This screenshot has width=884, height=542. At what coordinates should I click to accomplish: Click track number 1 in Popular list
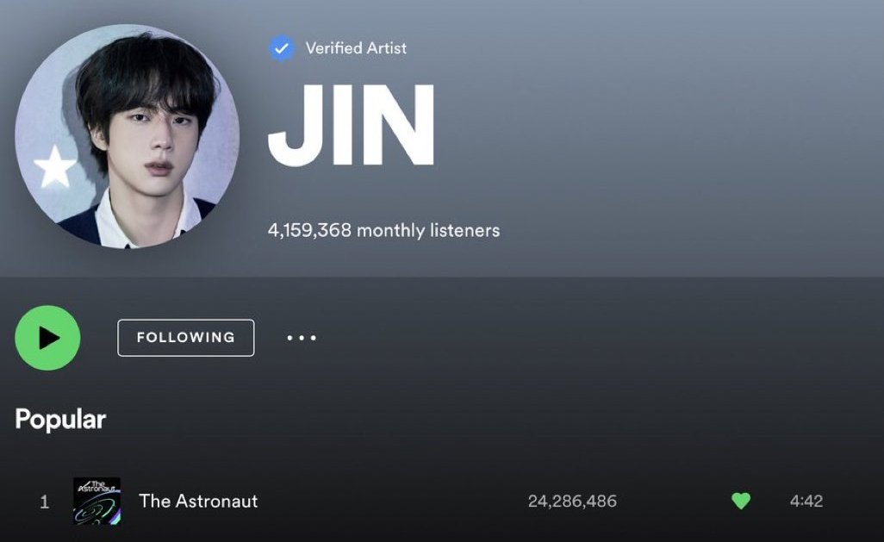pyautogui.click(x=45, y=502)
